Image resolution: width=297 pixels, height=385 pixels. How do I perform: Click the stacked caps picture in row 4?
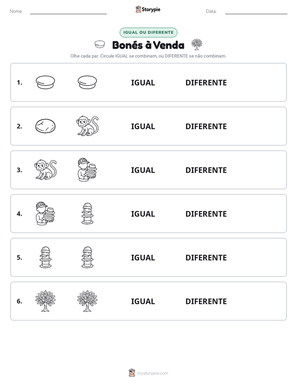coord(87,213)
